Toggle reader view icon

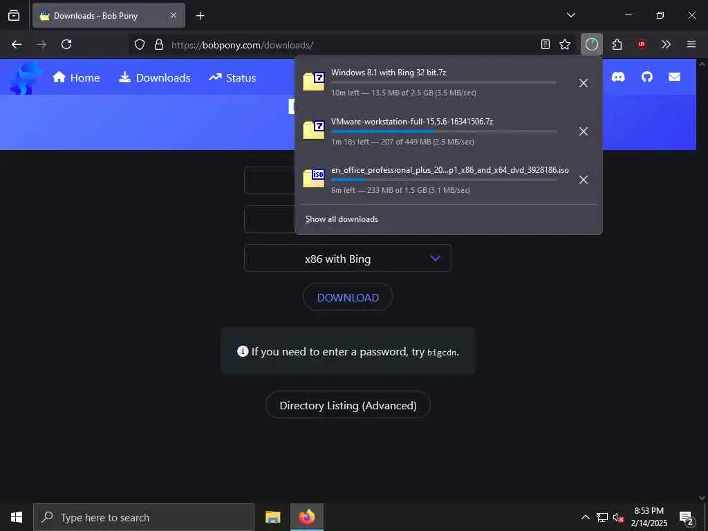coord(546,44)
